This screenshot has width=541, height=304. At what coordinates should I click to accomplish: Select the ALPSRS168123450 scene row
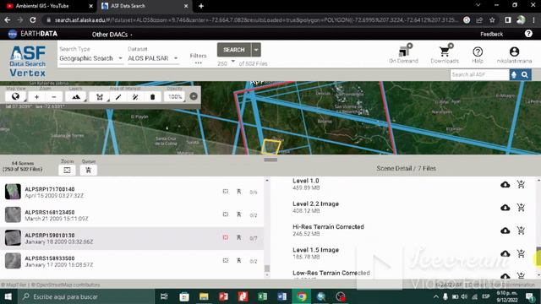pyautogui.click(x=132, y=214)
